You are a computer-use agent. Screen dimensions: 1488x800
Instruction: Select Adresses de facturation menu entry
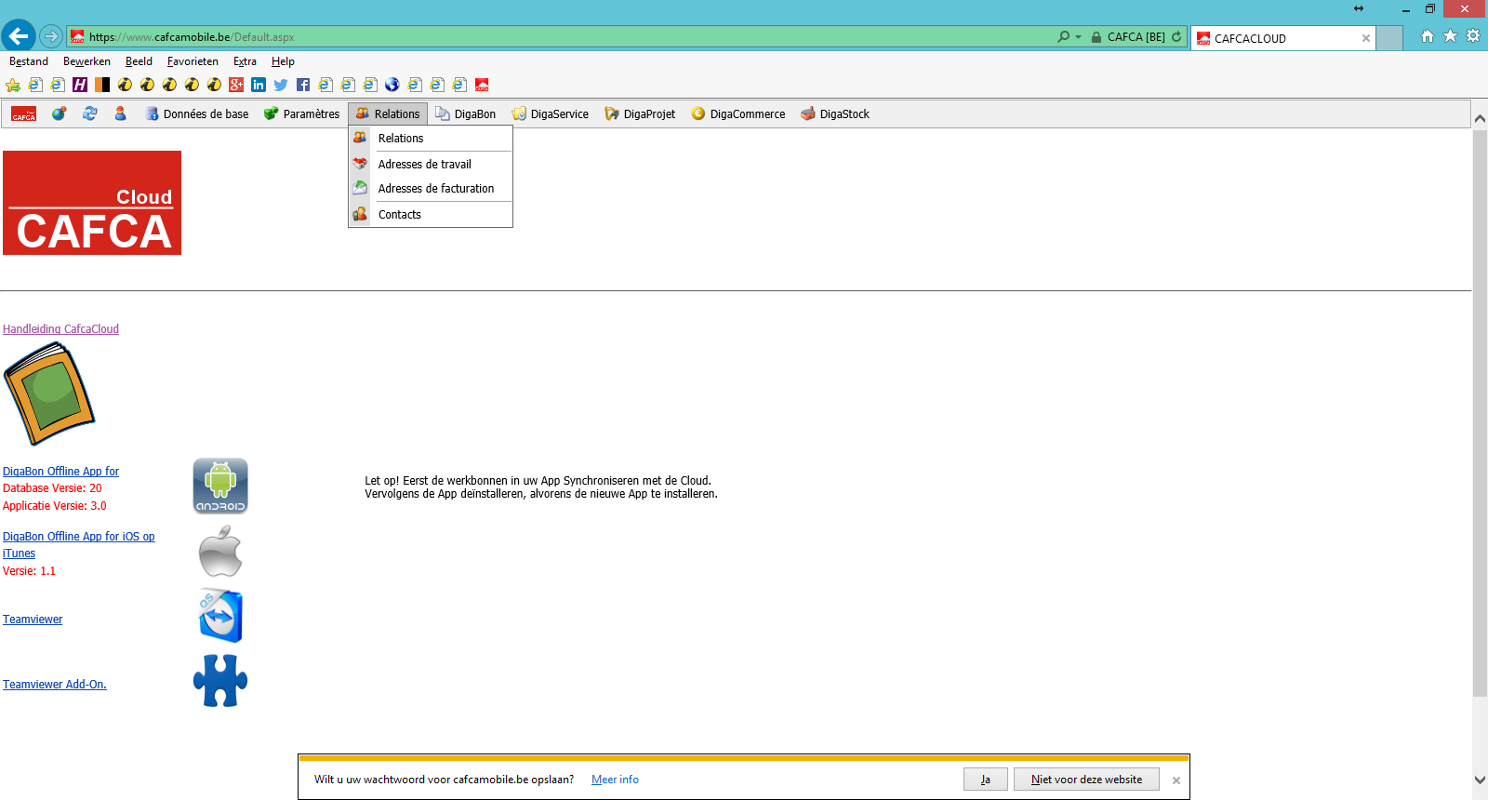pos(431,188)
